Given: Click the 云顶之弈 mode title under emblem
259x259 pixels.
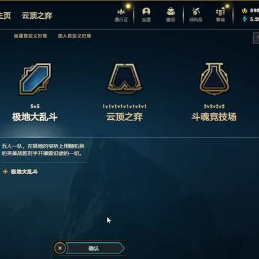Looking at the screenshot, I should coord(124,117).
